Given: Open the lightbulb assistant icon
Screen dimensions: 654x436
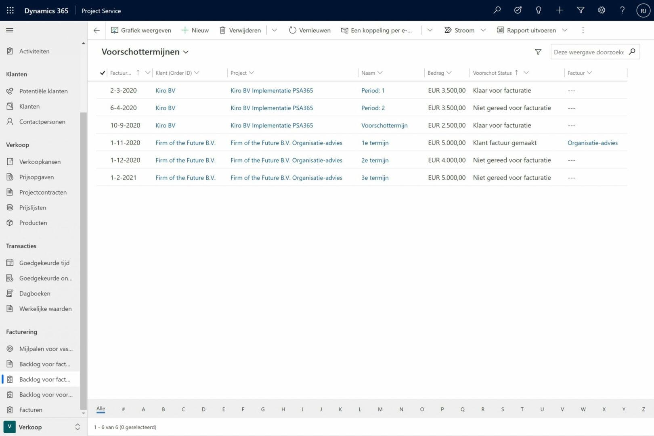Looking at the screenshot, I should point(539,10).
